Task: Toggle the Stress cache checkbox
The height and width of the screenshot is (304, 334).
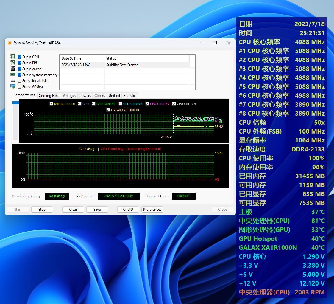Action: (x=20, y=69)
